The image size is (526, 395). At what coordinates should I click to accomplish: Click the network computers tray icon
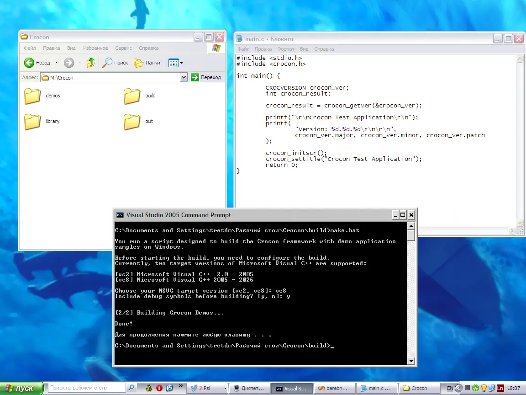point(491,388)
